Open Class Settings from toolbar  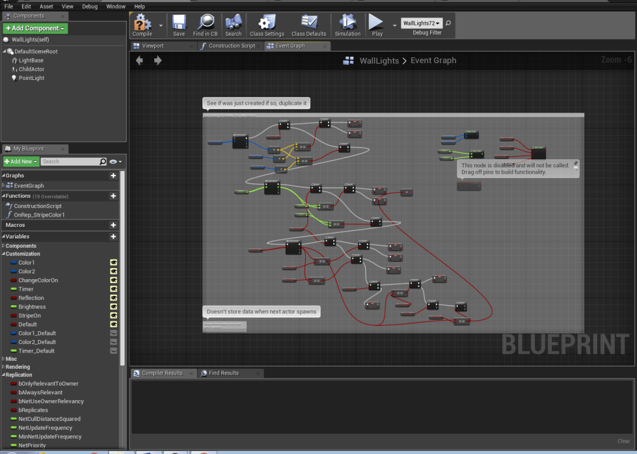(267, 24)
